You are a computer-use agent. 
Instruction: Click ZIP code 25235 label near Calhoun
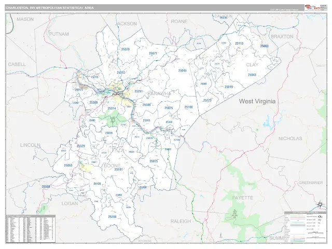(x=223, y=18)
